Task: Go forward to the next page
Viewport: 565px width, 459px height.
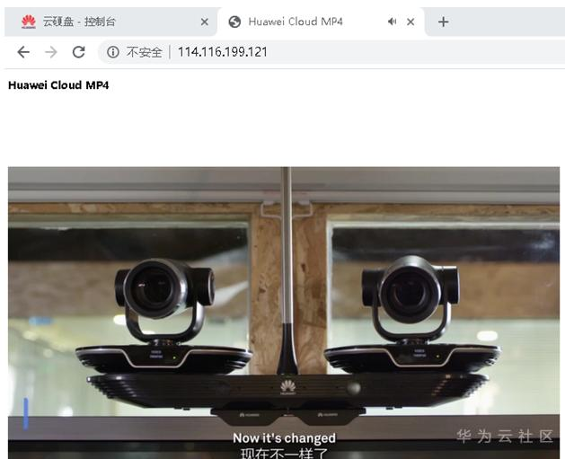Action: click(51, 52)
